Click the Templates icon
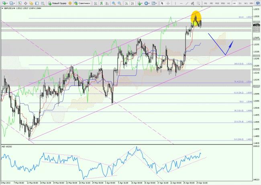The image size is (261, 185). tap(153, 3)
